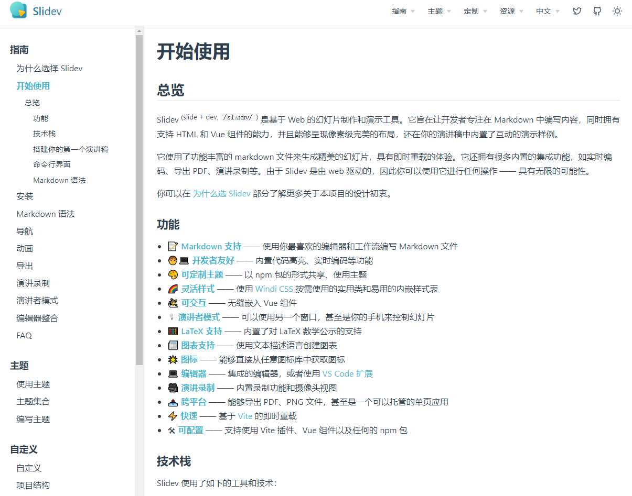Open 使用主题 page in sidebar
632x496 pixels.
pyautogui.click(x=33, y=384)
